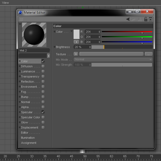
Task: Enable the Diffusion channel checkbox
Action: [x=43, y=66]
